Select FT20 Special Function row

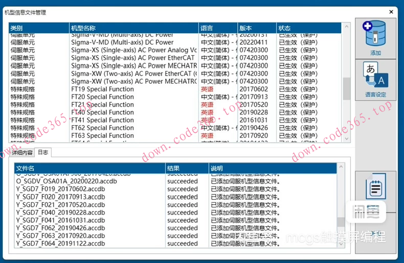click(175, 97)
